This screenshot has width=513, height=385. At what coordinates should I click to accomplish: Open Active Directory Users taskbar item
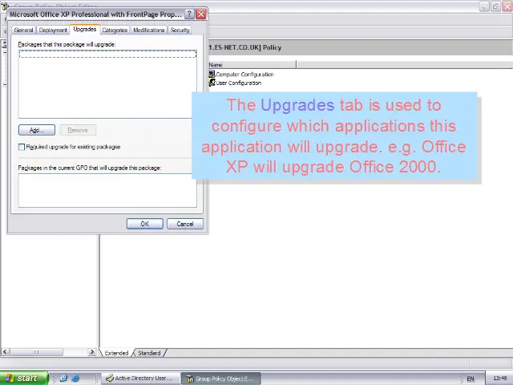tap(141, 379)
